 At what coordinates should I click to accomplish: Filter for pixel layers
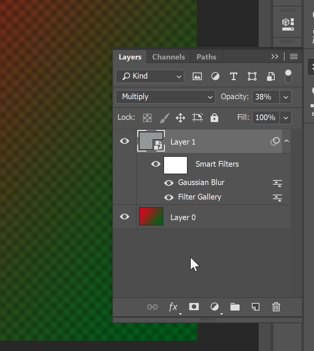pyautogui.click(x=197, y=76)
